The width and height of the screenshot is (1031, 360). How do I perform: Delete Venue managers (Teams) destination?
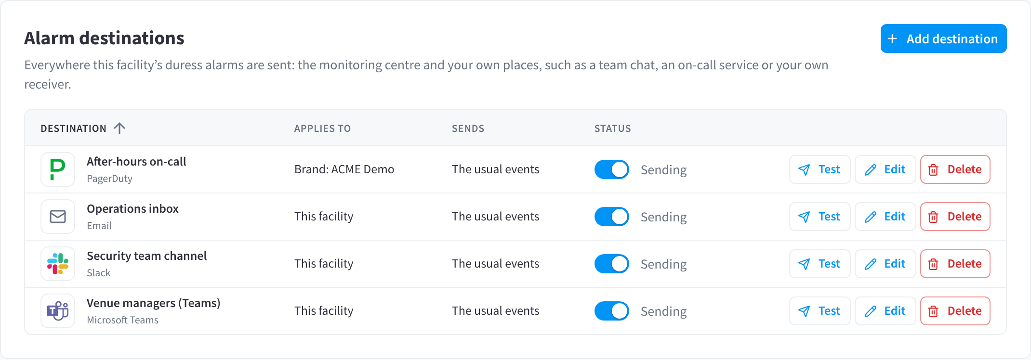tap(955, 311)
